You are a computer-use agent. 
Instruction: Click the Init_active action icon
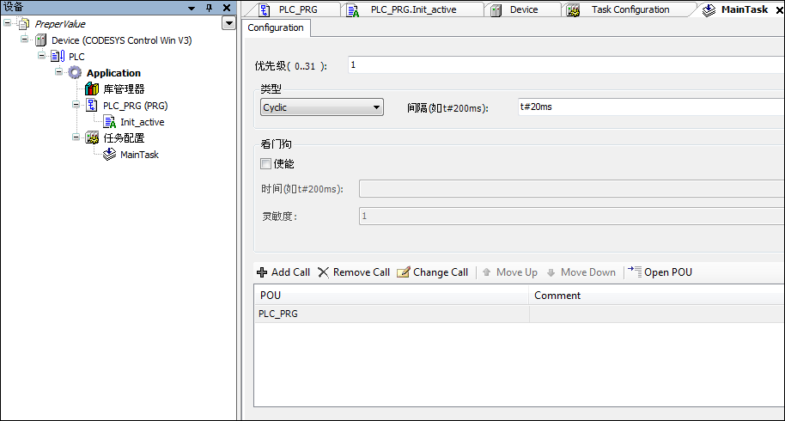coord(109,122)
